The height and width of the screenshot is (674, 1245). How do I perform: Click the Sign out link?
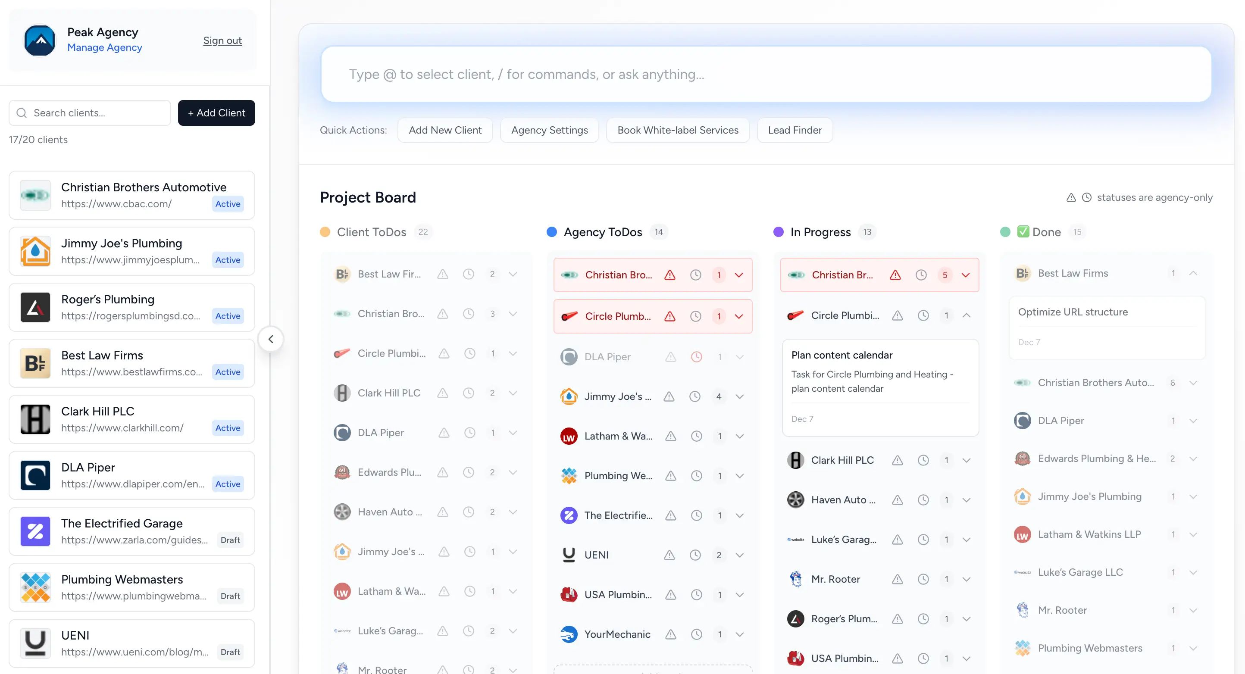point(222,41)
